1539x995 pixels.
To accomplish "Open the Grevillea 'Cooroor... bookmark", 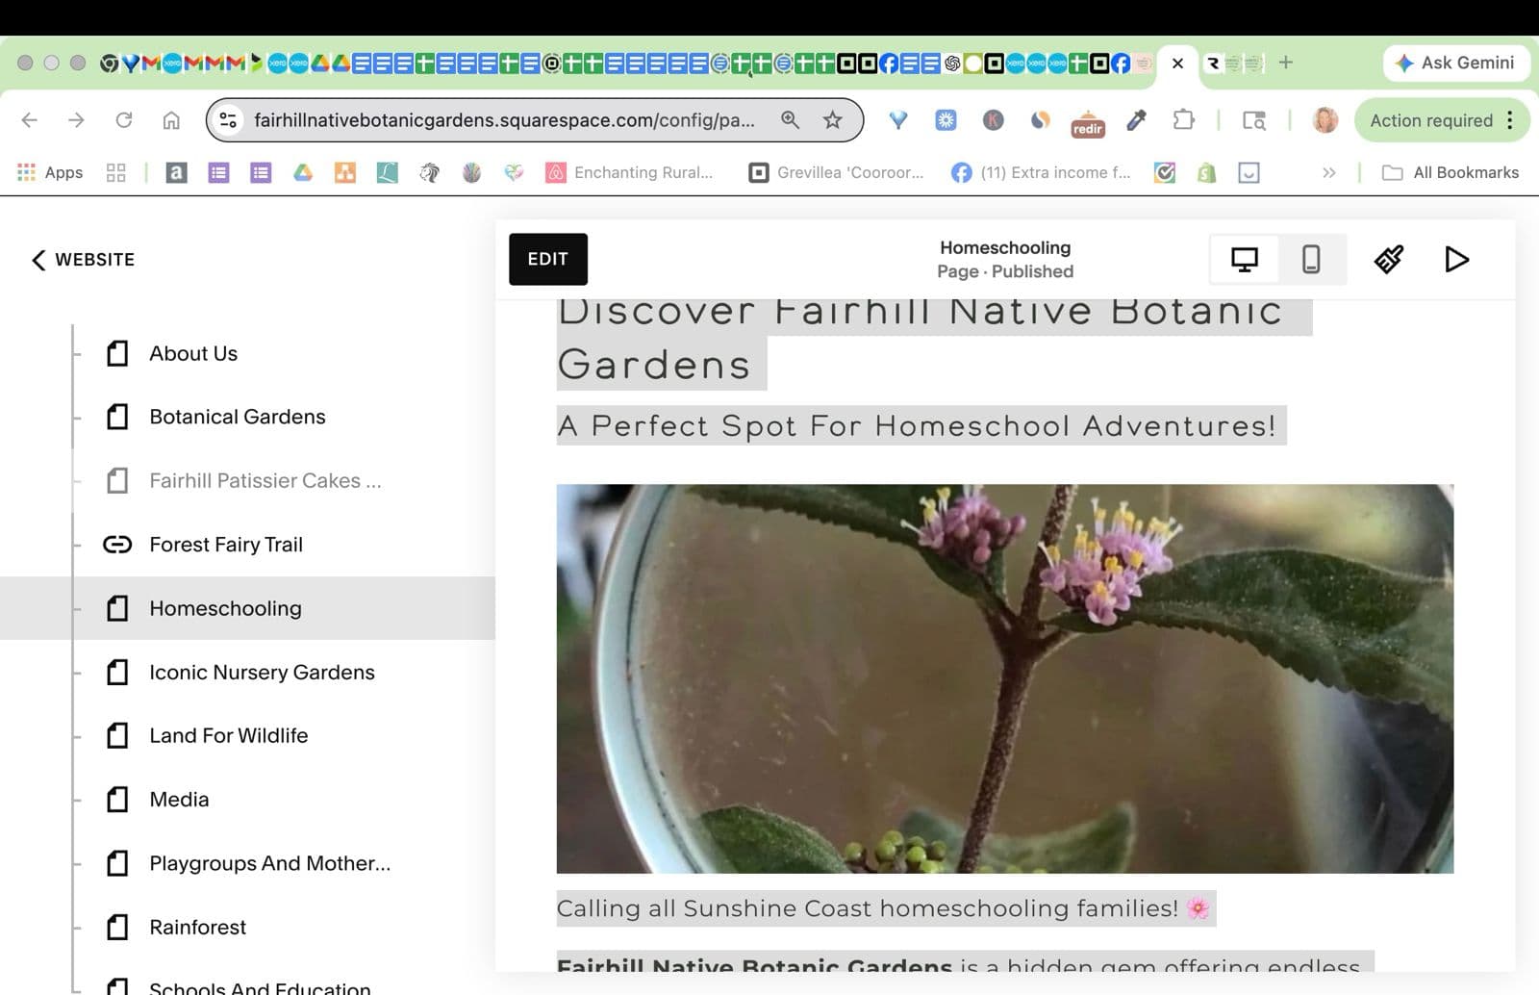I will pyautogui.click(x=836, y=172).
